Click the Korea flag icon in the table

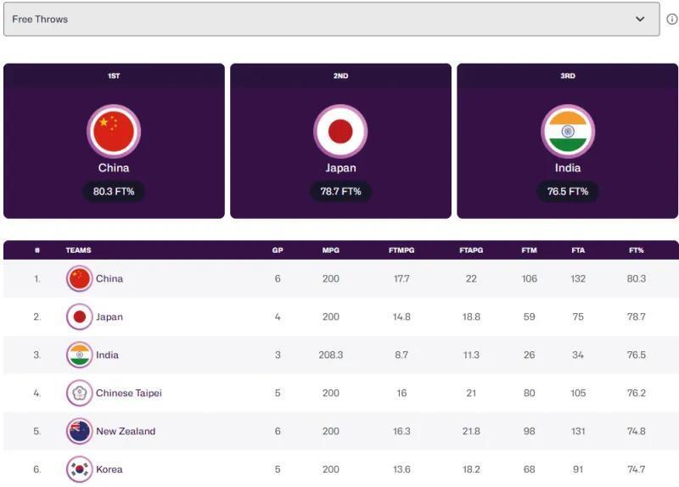click(x=80, y=469)
